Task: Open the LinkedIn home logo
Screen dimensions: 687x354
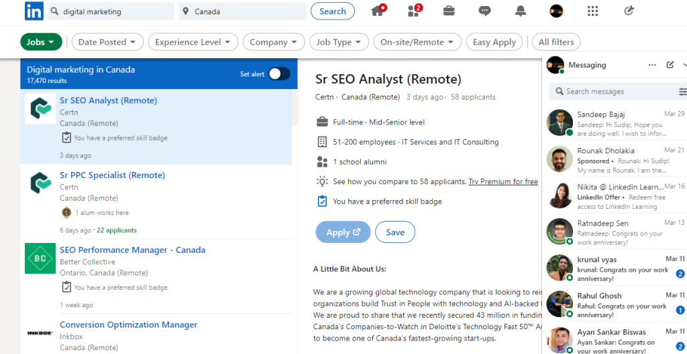Action: (34, 11)
